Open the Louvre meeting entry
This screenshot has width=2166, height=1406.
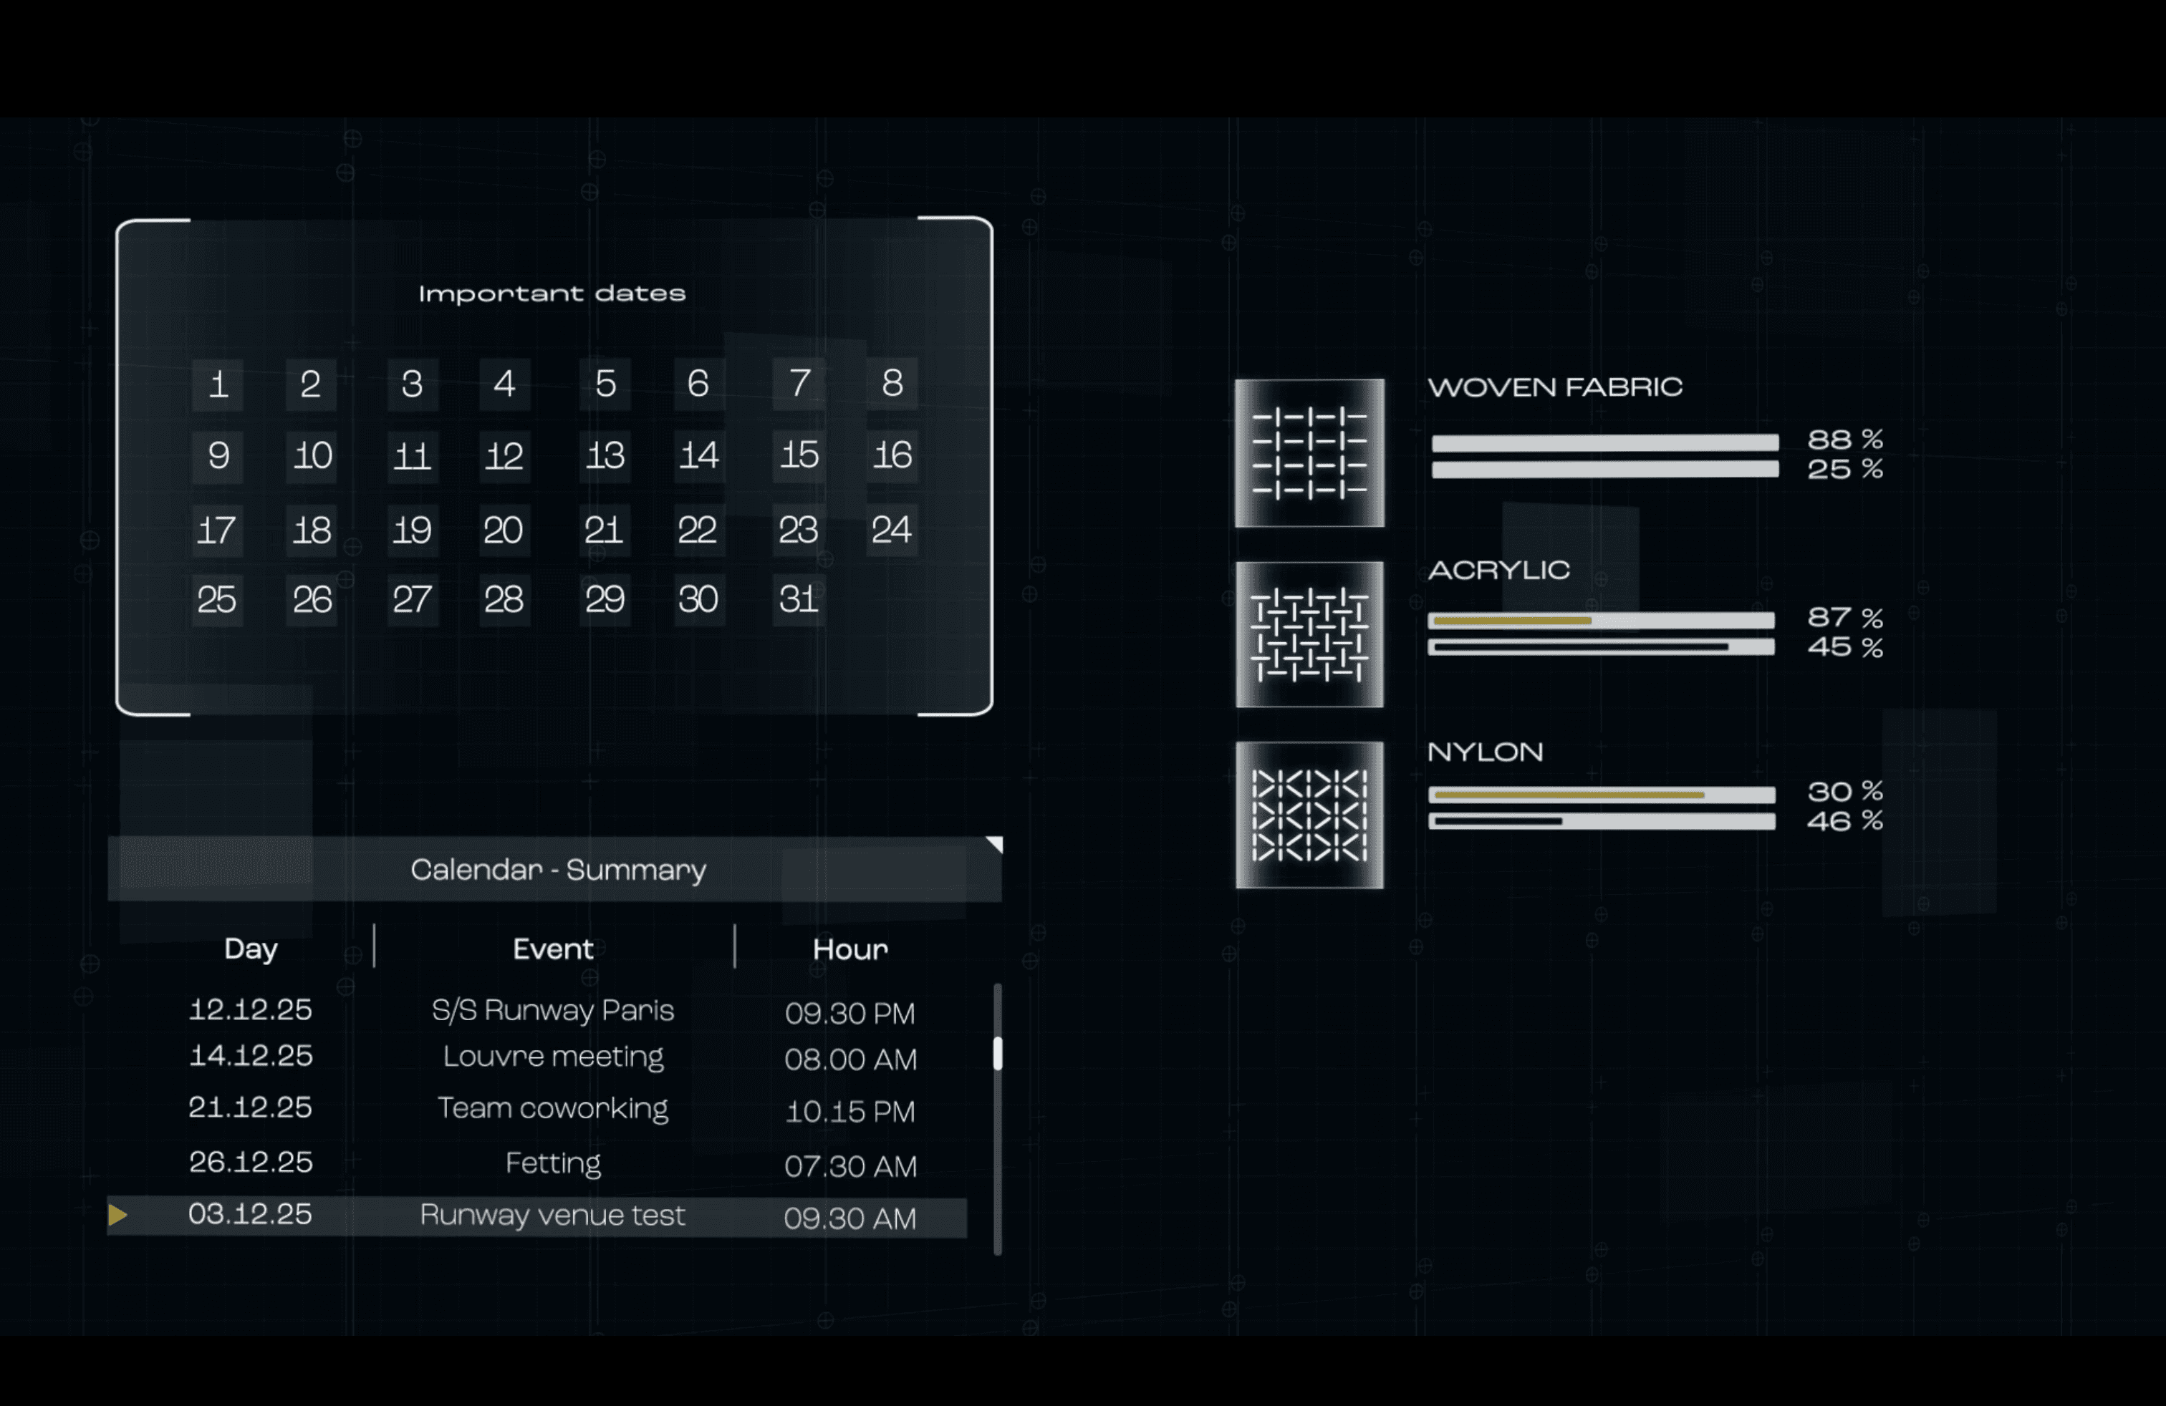tap(552, 1057)
